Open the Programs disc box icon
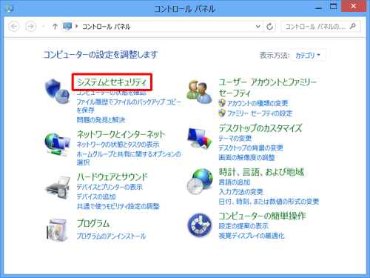The width and height of the screenshot is (370, 278). coord(57,230)
